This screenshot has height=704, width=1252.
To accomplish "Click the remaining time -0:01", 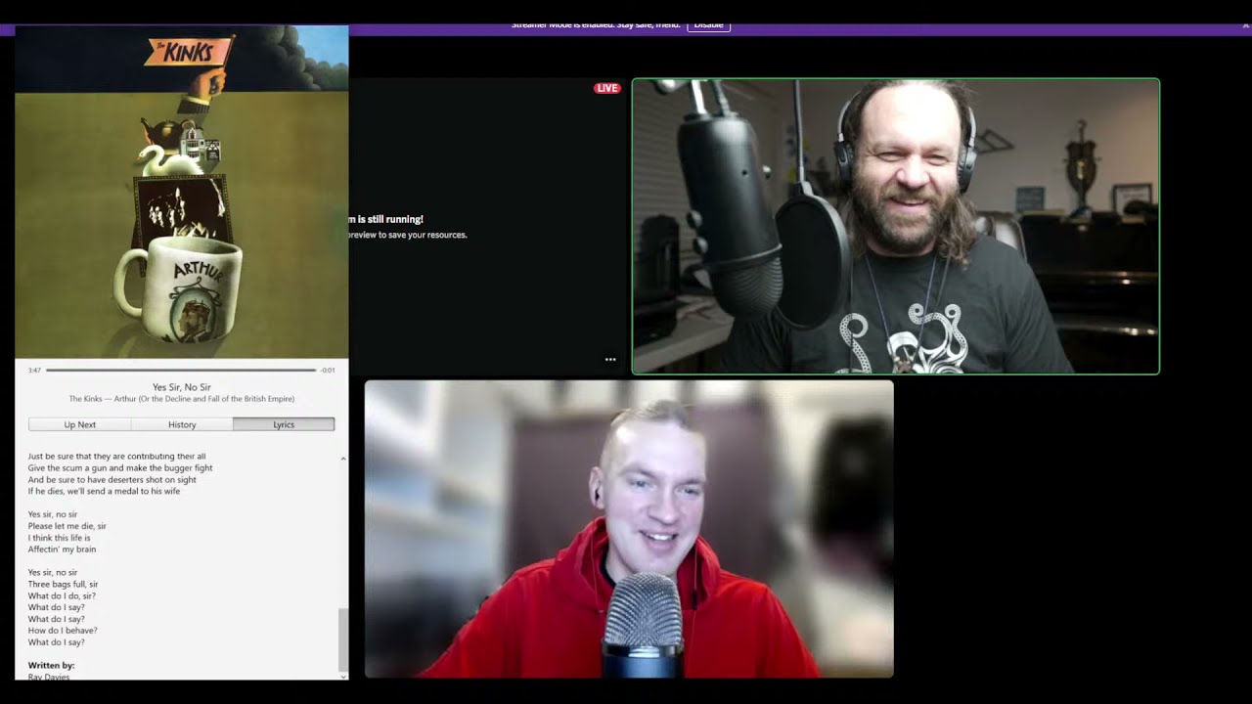I will 328,371.
